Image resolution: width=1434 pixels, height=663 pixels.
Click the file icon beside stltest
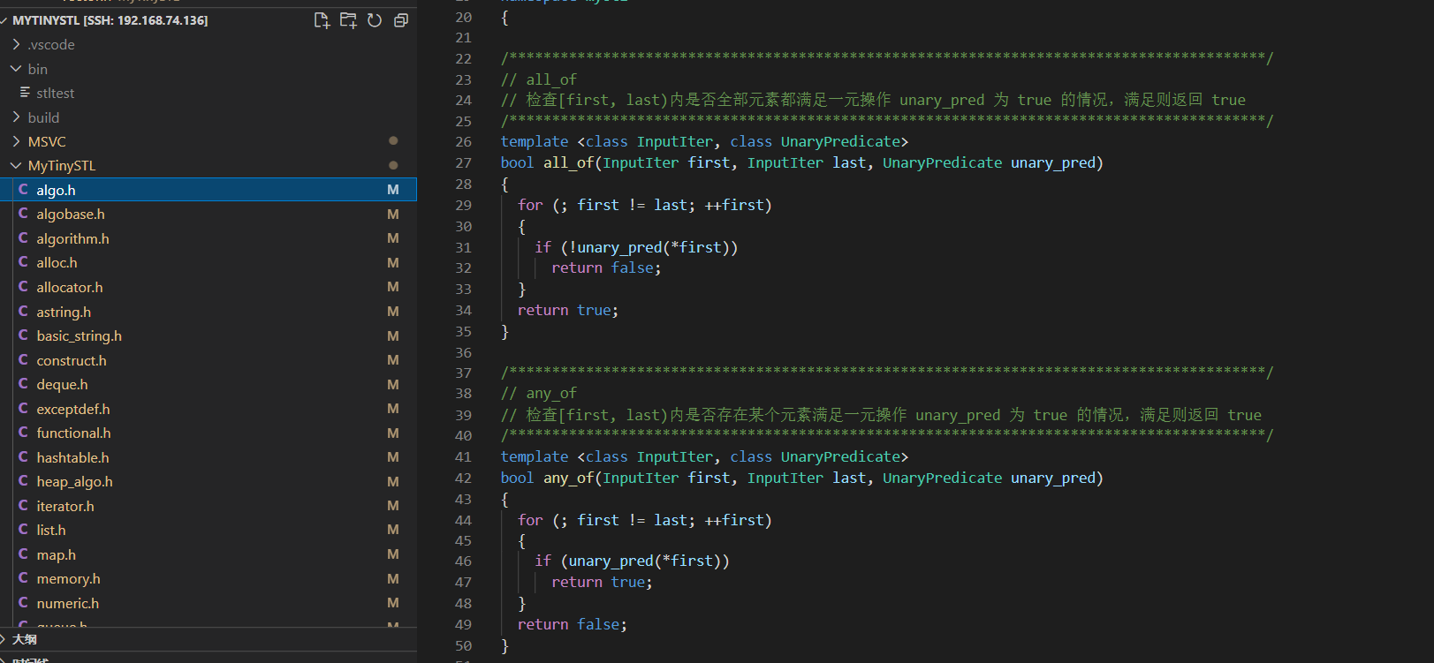tap(25, 93)
